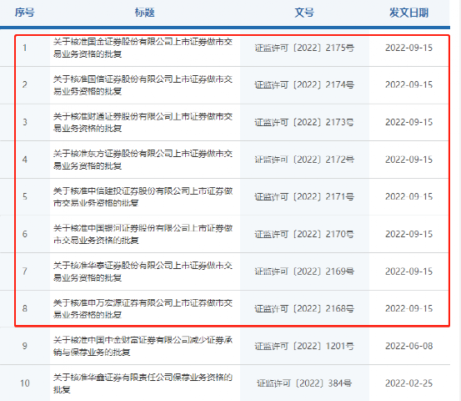Click the 文号 column header
This screenshot has width=461, height=401.
[x=304, y=13]
